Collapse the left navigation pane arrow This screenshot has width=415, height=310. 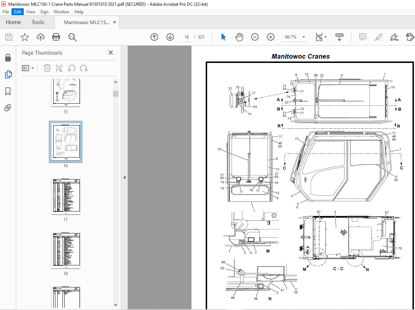click(x=124, y=177)
